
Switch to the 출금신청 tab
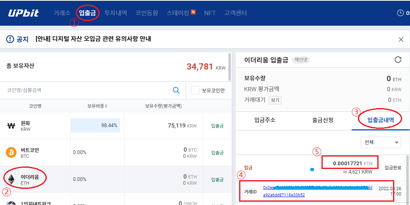tap(323, 120)
